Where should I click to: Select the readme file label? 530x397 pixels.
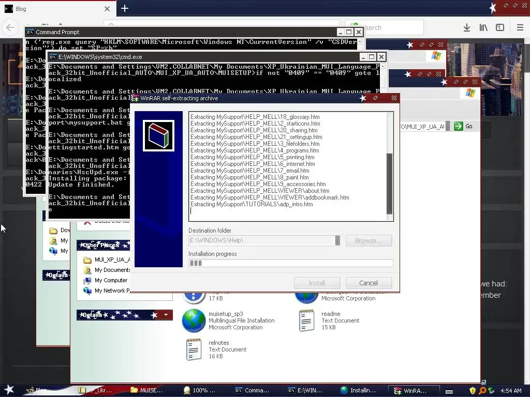[x=331, y=314]
